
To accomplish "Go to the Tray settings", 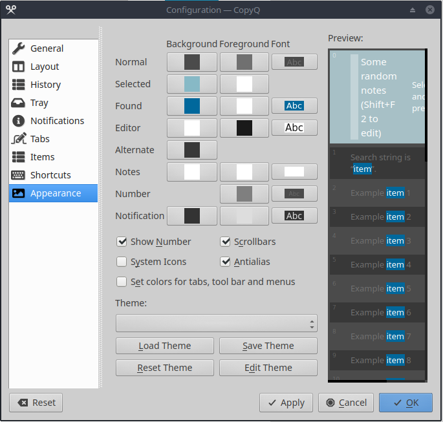I will [54, 103].
